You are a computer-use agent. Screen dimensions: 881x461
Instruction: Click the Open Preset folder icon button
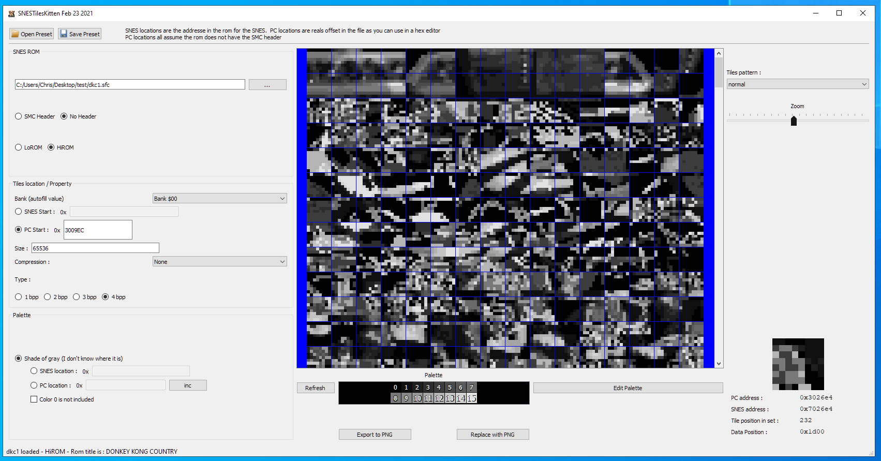click(32, 34)
